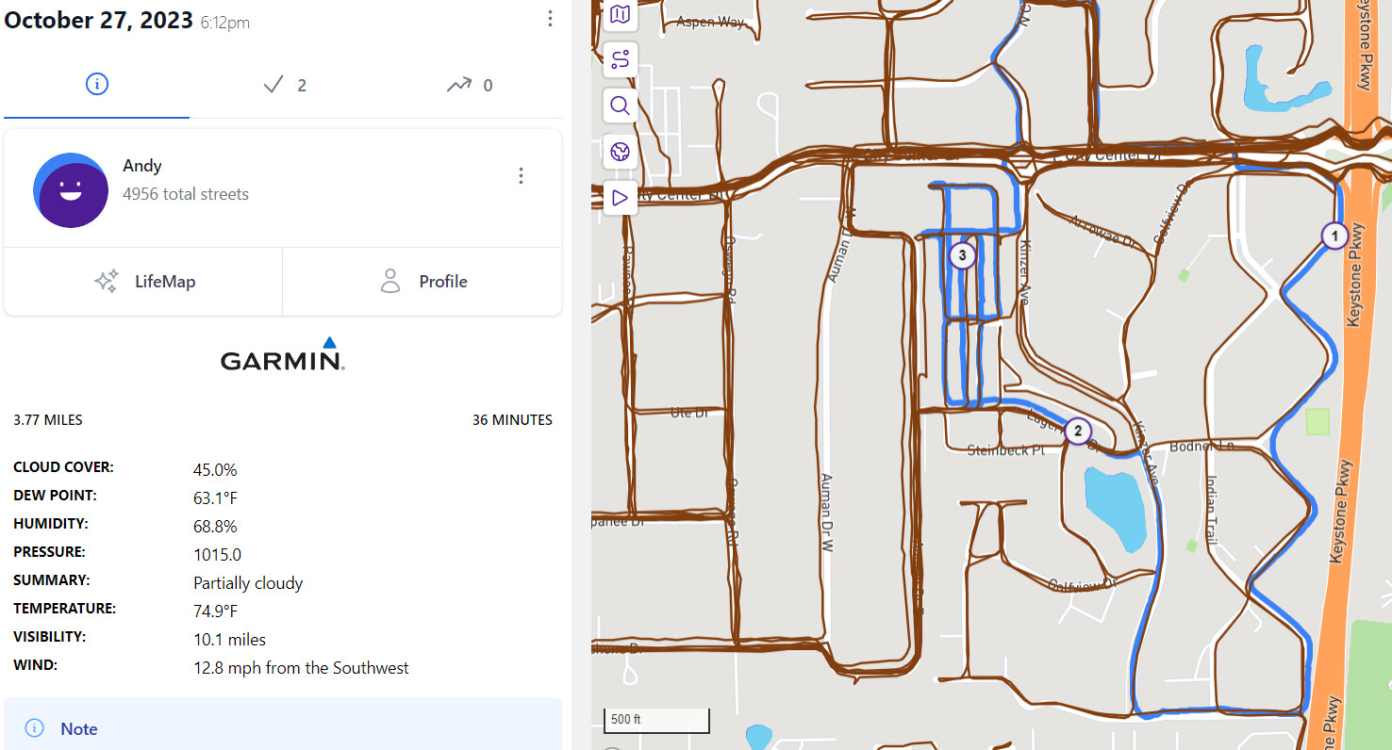This screenshot has width=1392, height=750.
Task: Click Andy's purple smiley avatar
Action: 71,190
